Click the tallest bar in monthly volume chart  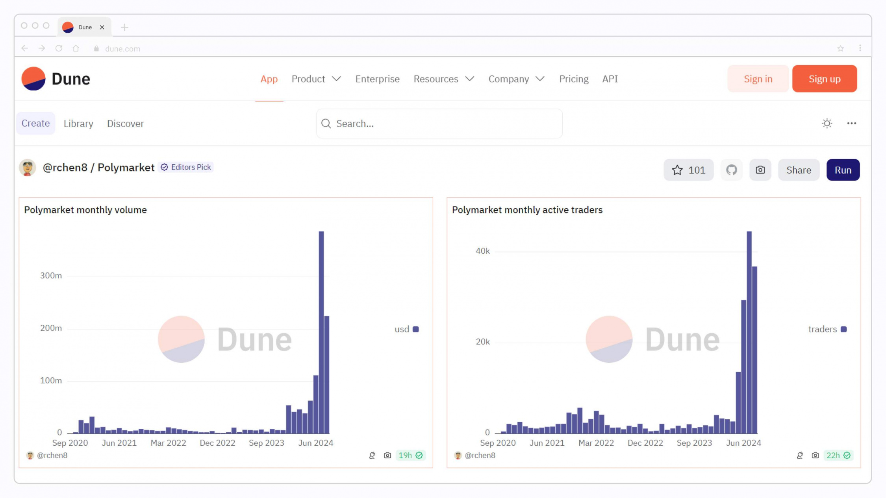click(x=321, y=332)
